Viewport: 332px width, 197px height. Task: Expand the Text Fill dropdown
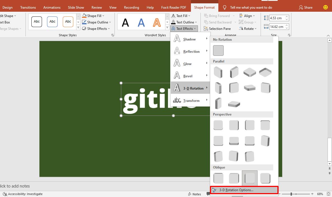(x=189, y=16)
